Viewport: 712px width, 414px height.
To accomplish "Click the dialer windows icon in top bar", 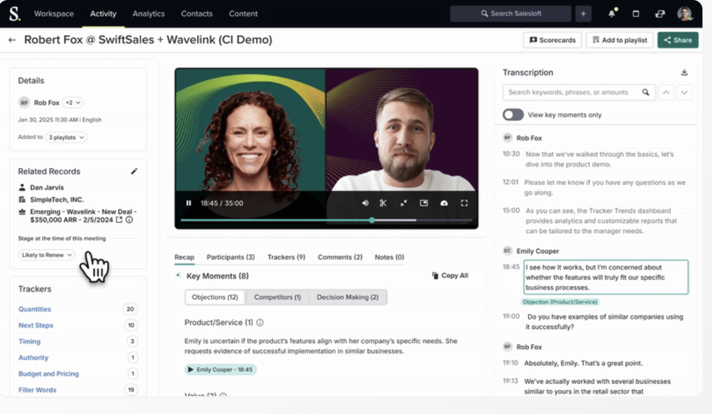I will pos(660,14).
